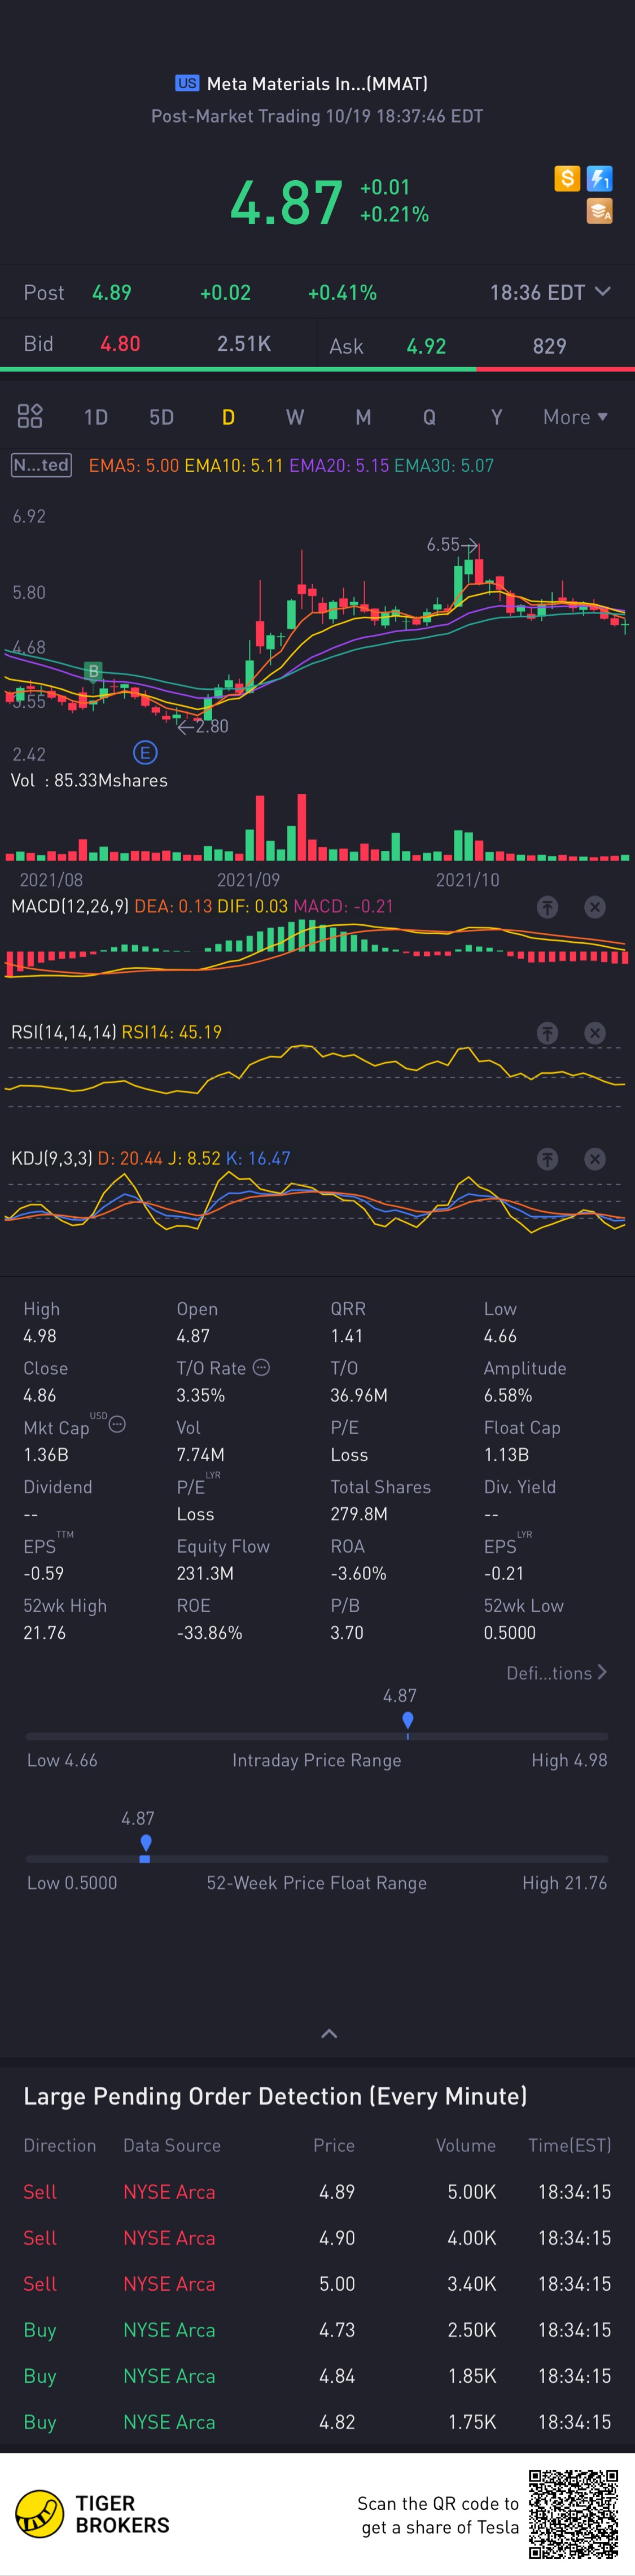Screen dimensions: 635x2576
Task: Pin the MACD indicator to top
Action: [x=547, y=907]
